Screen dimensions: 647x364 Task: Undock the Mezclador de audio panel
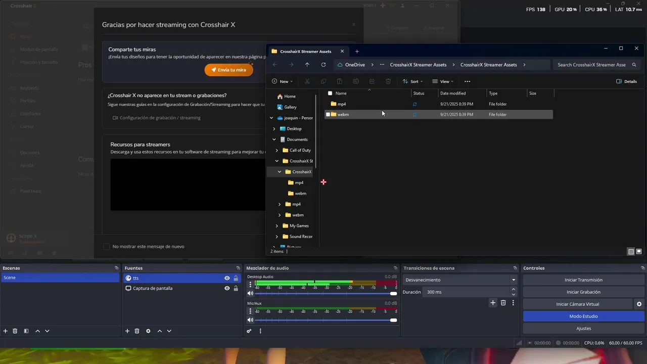pyautogui.click(x=395, y=268)
